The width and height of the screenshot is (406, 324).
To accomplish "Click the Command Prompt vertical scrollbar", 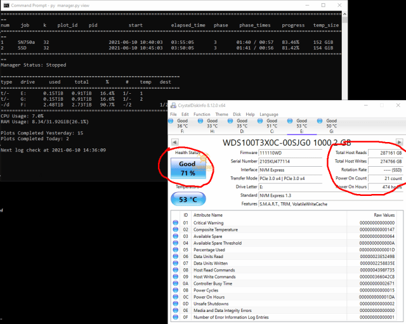I will point(344,57).
